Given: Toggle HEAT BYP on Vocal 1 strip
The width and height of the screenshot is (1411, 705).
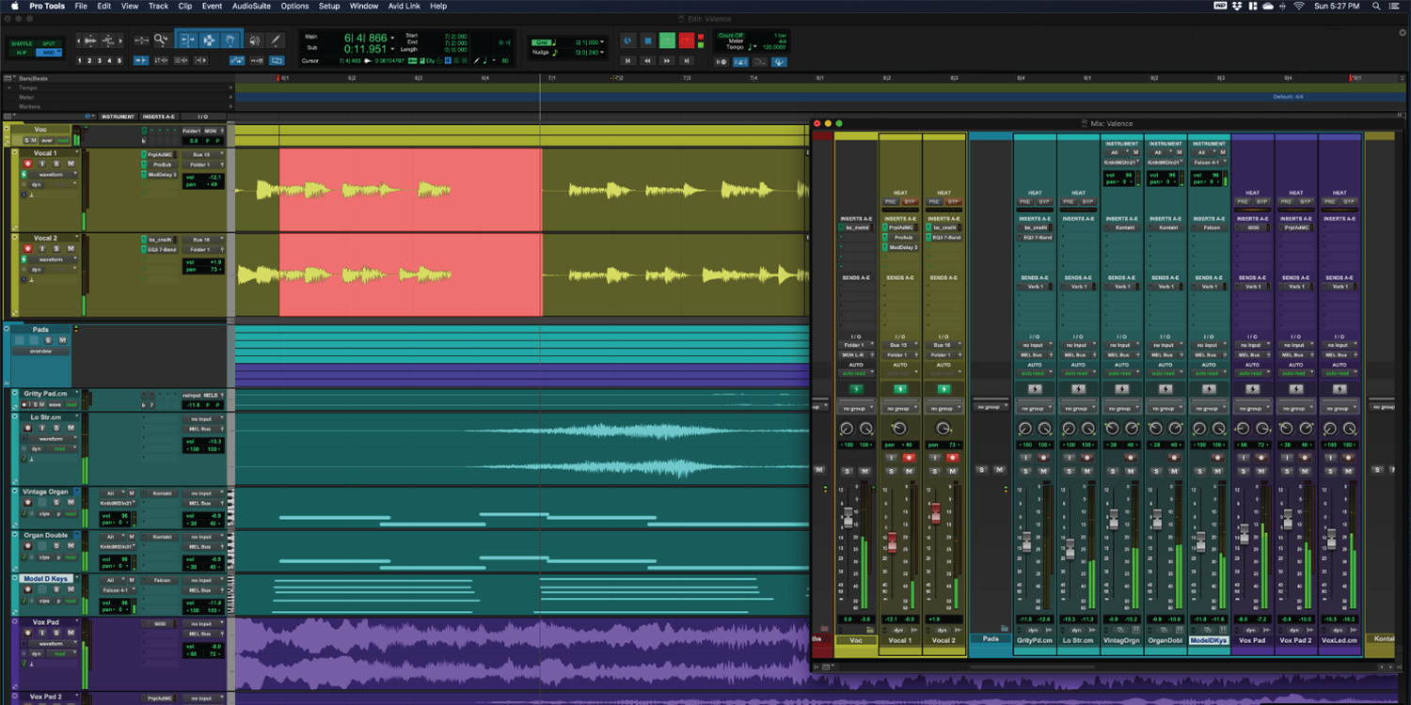Looking at the screenshot, I should click(910, 201).
